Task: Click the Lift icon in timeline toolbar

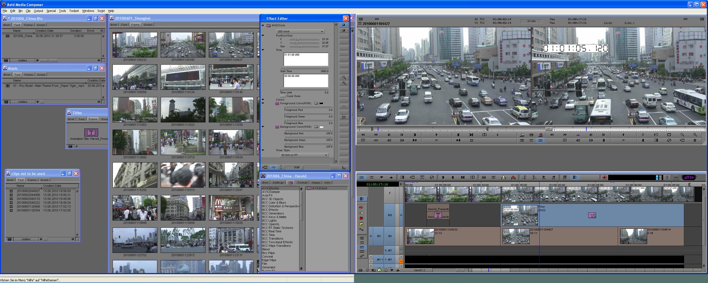Action: pyautogui.click(x=503, y=177)
